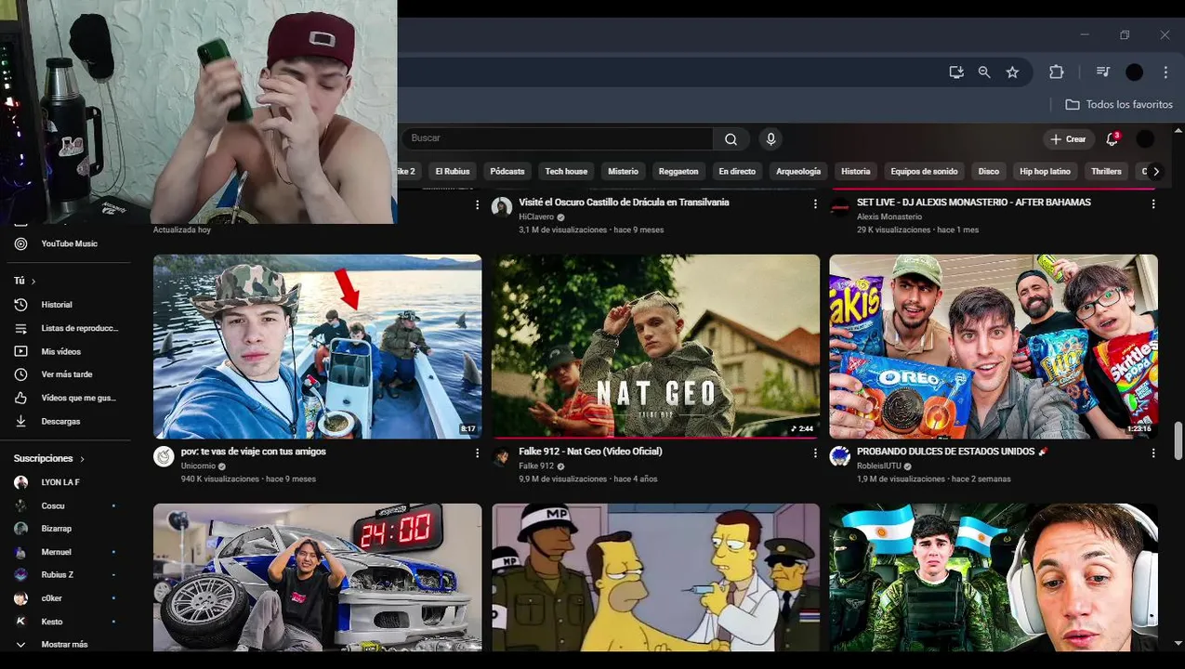
Task: Filter by Disco chip
Action: pyautogui.click(x=989, y=171)
